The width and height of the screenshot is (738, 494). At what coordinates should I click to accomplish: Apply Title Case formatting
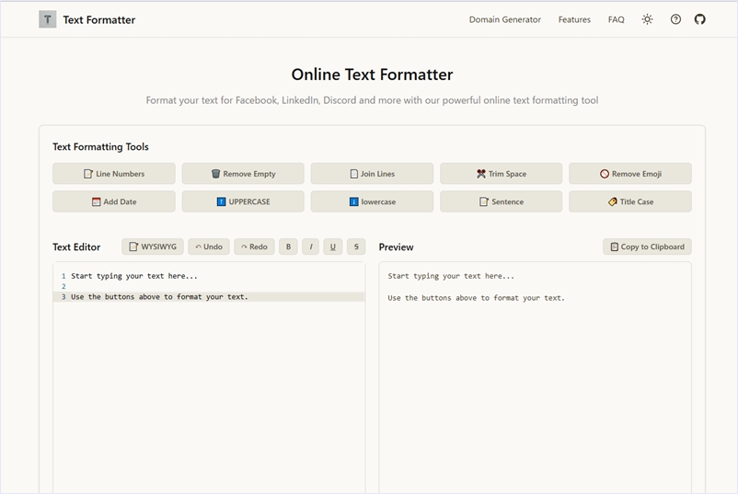coord(629,201)
